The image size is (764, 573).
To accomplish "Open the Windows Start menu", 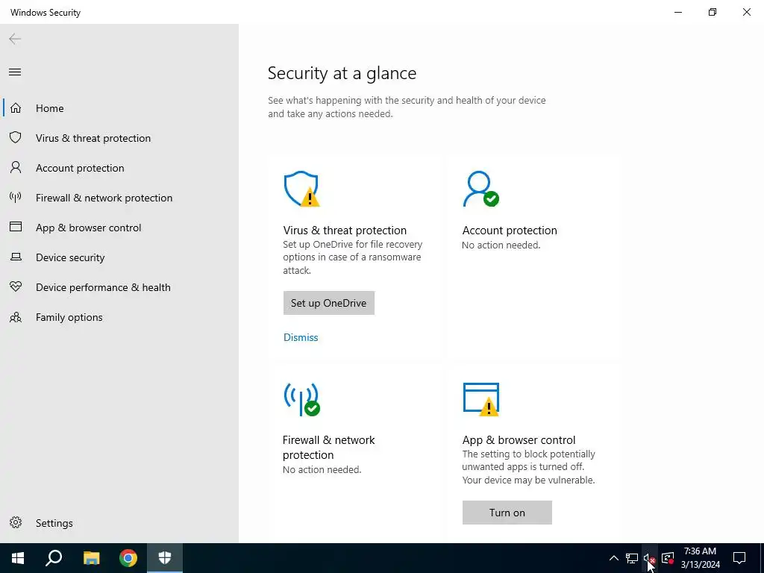I will (x=18, y=558).
